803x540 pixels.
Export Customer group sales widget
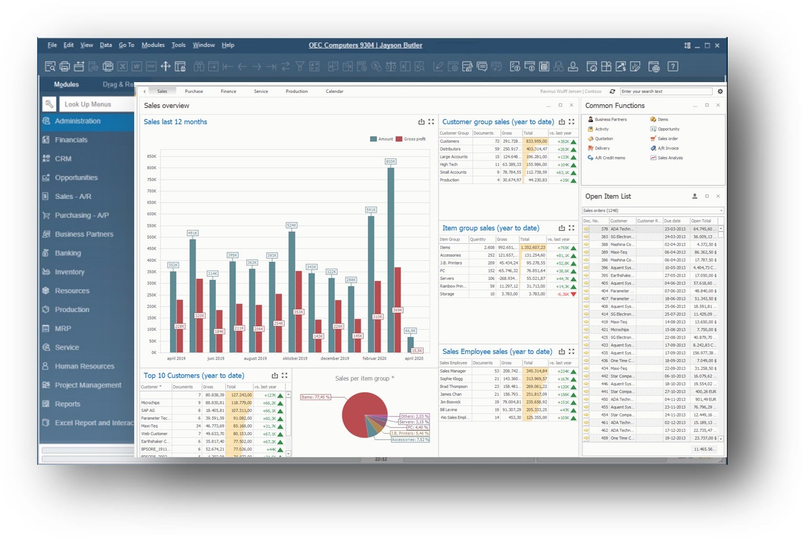[x=562, y=122]
